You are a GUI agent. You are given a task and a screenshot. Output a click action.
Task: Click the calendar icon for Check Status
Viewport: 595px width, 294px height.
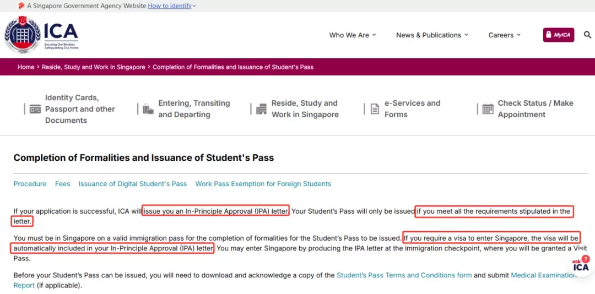pos(488,109)
